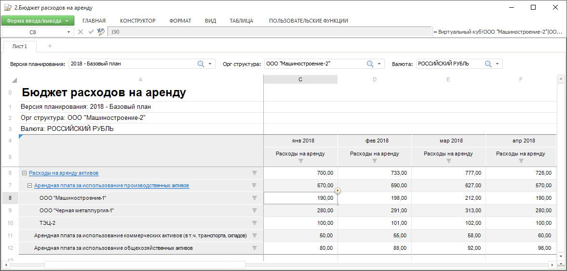Click the green Форма ввода/вывода button
This screenshot has width=567, height=271.
click(38, 21)
